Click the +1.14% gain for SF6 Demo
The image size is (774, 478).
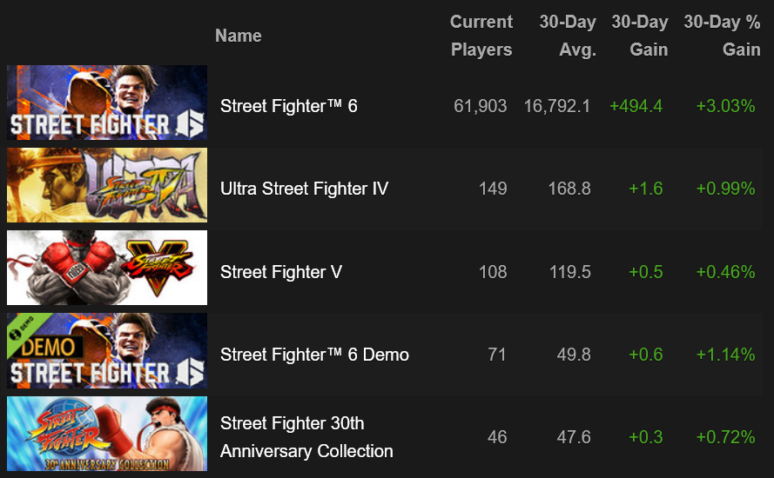click(x=725, y=355)
